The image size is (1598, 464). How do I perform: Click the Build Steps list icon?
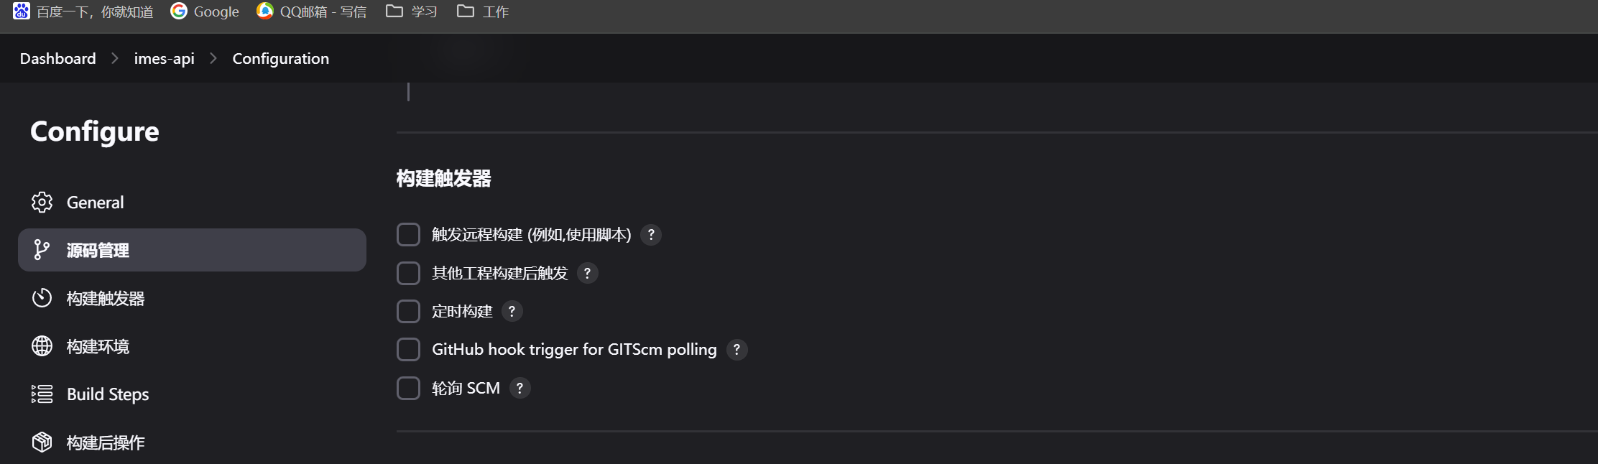[x=42, y=394]
